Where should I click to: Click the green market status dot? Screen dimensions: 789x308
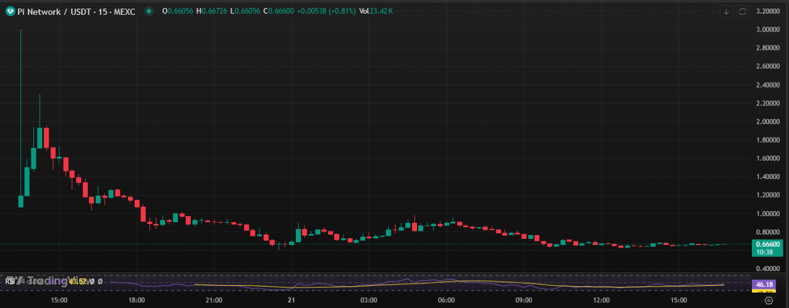pyautogui.click(x=148, y=11)
